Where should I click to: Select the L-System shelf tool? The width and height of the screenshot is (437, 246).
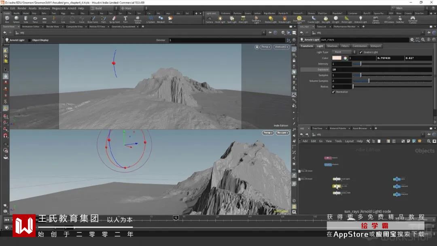click(x=151, y=19)
